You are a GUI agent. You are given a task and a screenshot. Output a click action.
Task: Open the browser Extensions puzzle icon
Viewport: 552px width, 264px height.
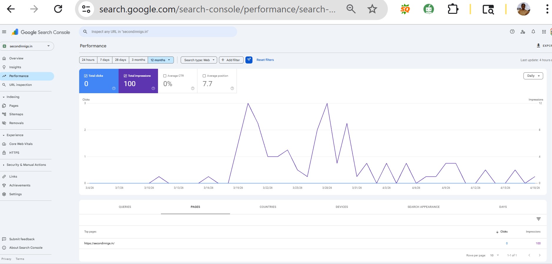[453, 9]
